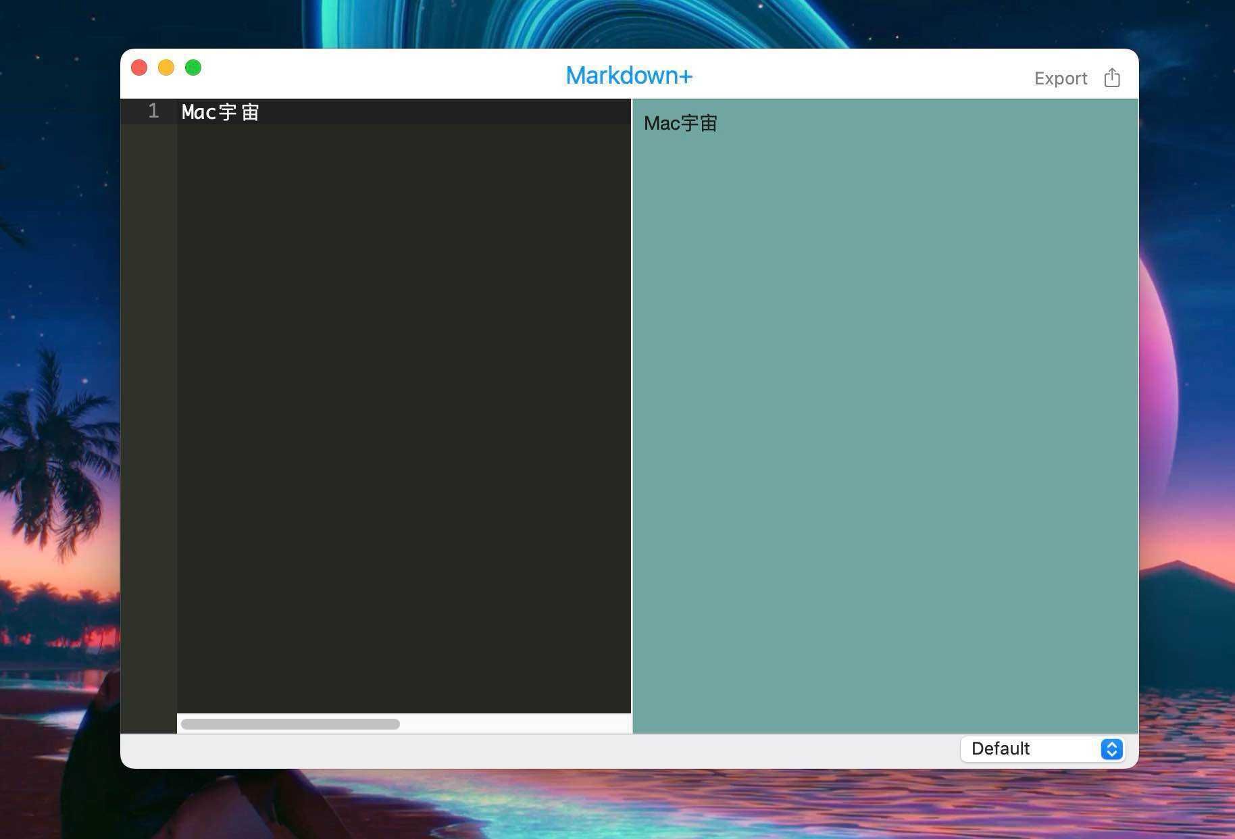
Task: Click the dark editor background area
Action: point(403,405)
